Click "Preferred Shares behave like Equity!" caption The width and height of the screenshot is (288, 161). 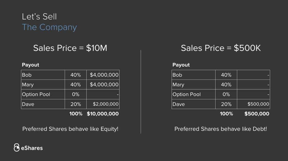click(70, 129)
